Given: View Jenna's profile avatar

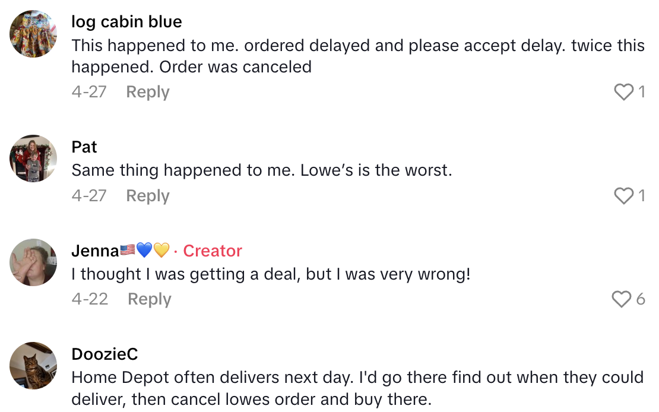Looking at the screenshot, I should [33, 262].
